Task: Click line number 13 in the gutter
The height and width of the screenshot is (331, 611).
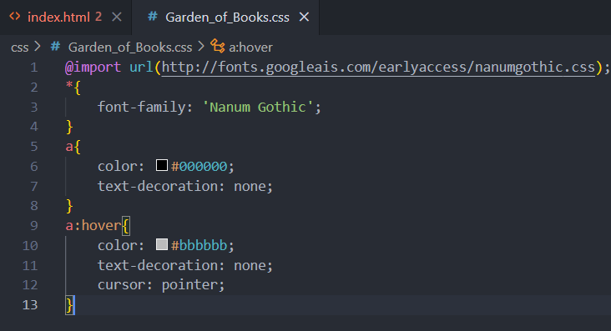Action: 30,305
